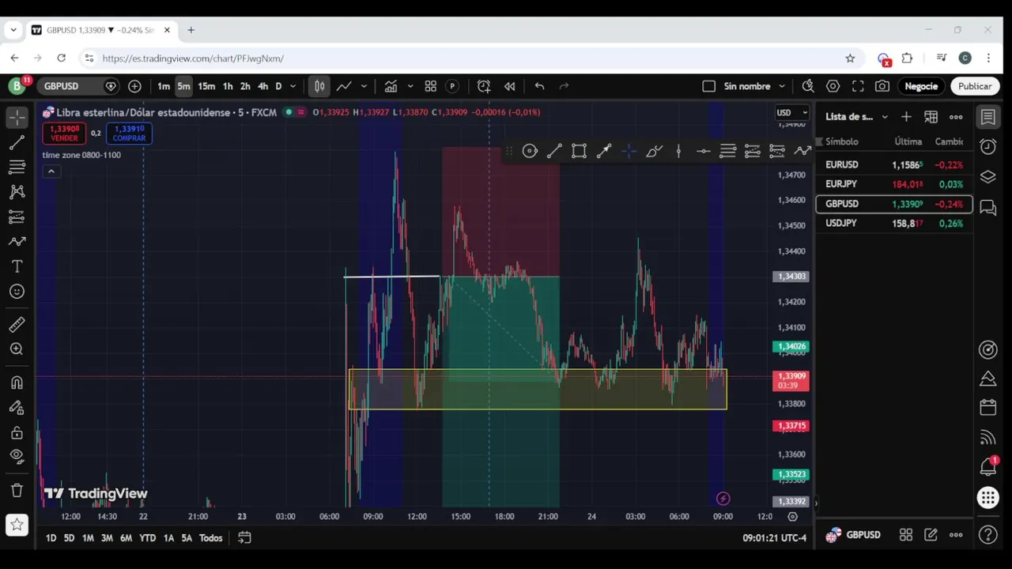The width and height of the screenshot is (1012, 569).
Task: Select USDJPY in the watchlist
Action: [x=894, y=224]
